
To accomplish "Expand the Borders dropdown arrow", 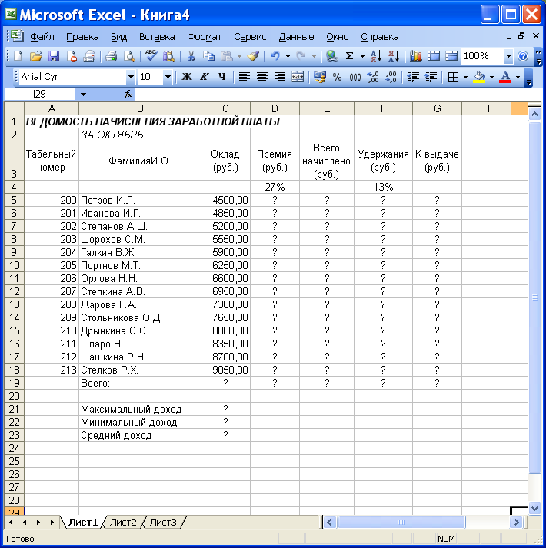I will point(465,77).
